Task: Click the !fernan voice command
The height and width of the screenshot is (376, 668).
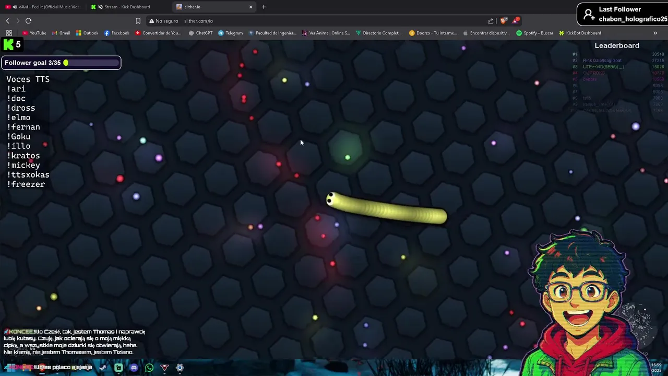Action: click(x=23, y=127)
